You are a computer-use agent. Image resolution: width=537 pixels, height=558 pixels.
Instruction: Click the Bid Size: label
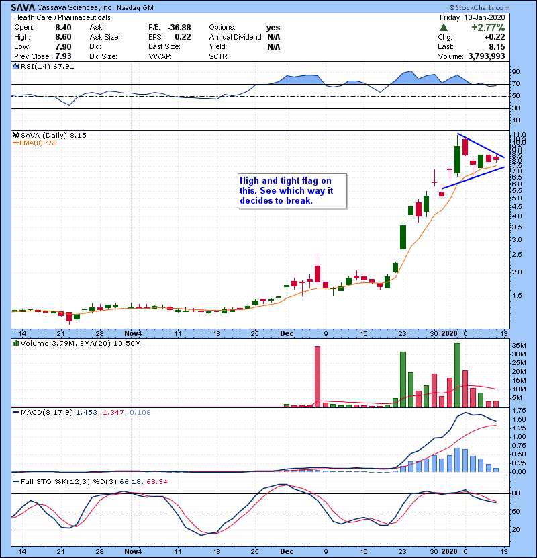103,56
